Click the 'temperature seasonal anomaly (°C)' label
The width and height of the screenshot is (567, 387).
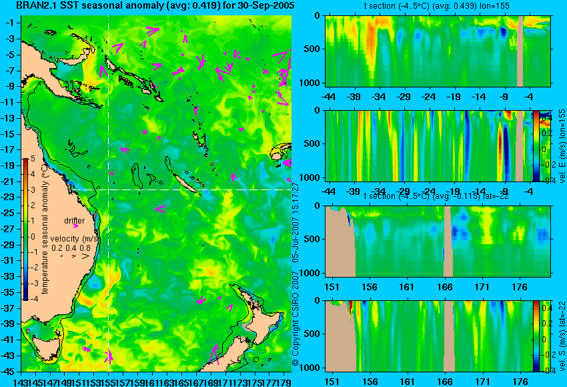coord(45,229)
